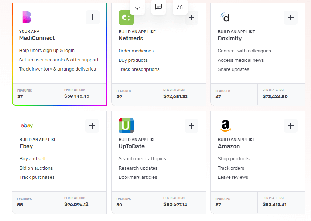
Task: Click Amazon price $83,415.41
Action: click(275, 205)
